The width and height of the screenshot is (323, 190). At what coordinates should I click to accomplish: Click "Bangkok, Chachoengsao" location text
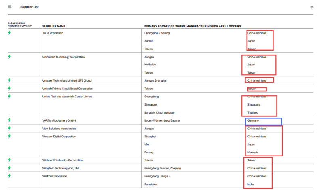coord(159,113)
